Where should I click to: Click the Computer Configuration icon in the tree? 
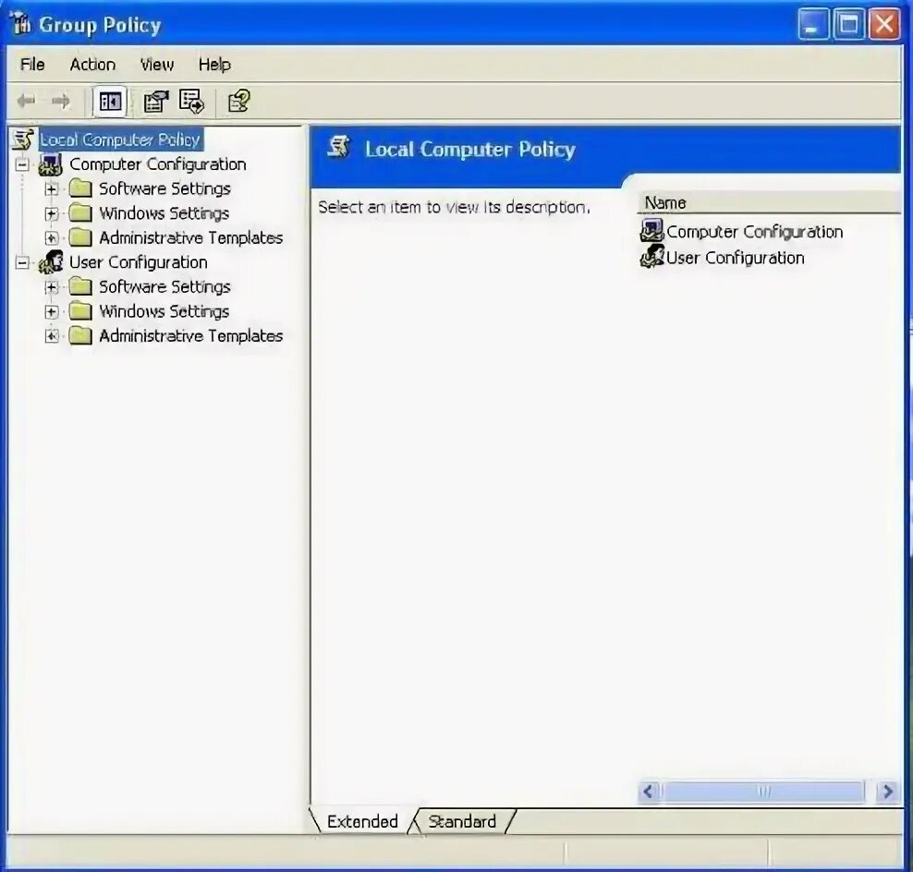51,164
